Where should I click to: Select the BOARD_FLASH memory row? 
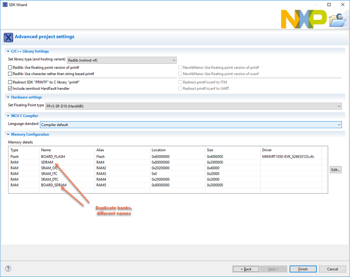[x=168, y=157]
